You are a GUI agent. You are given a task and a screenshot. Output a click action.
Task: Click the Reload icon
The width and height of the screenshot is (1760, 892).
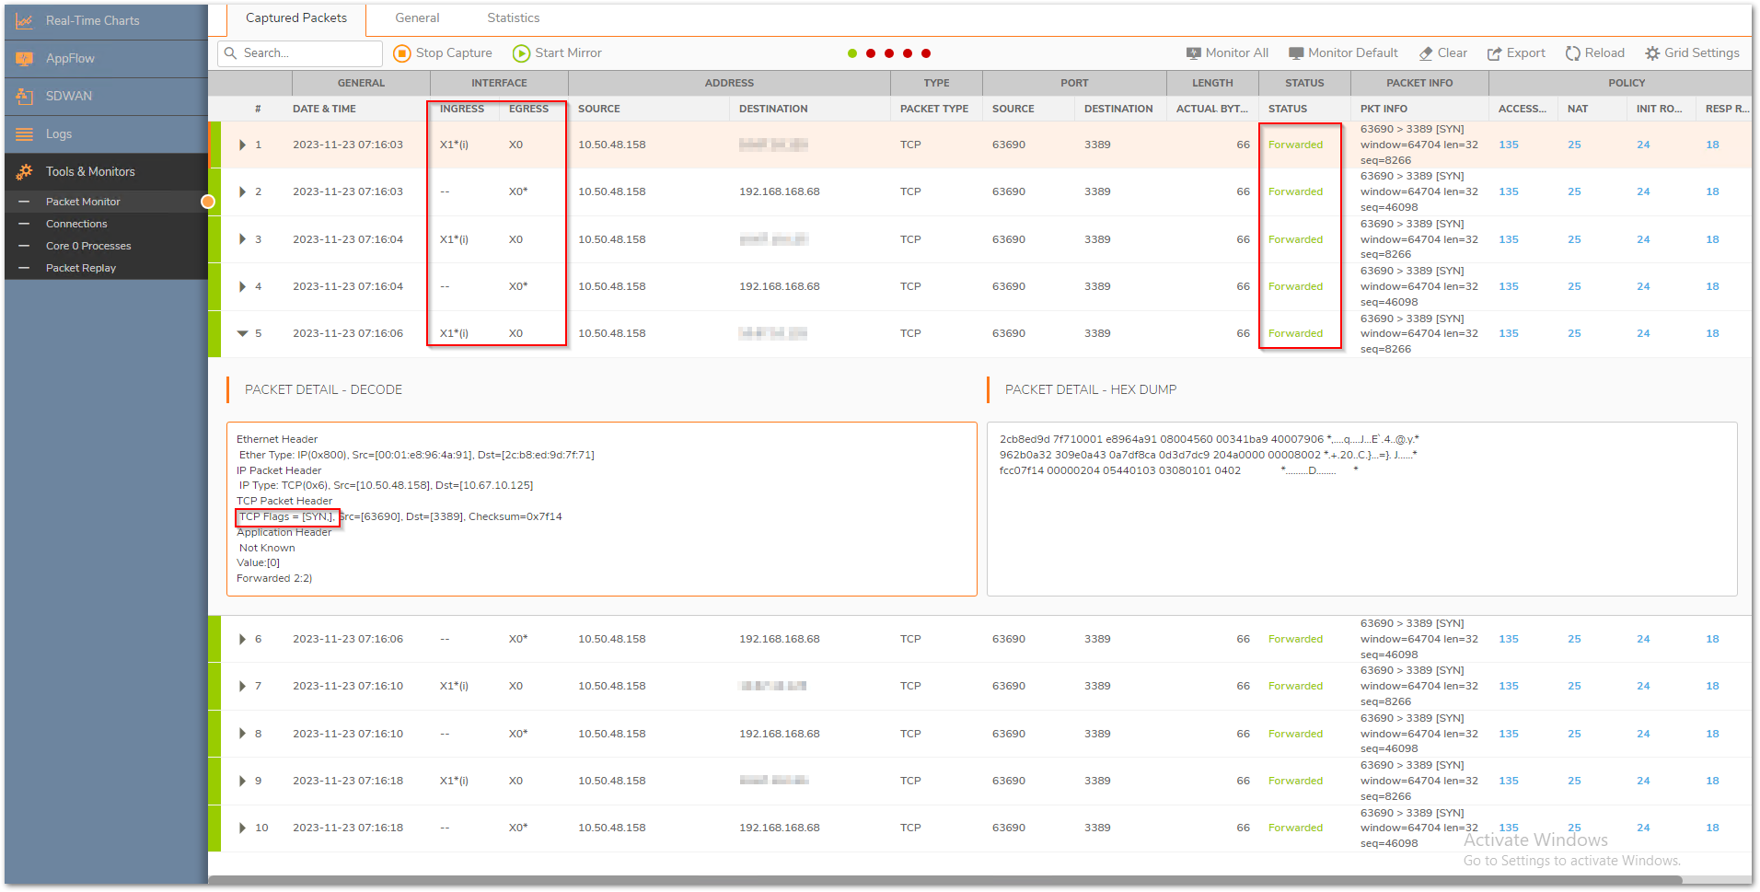coord(1573,53)
